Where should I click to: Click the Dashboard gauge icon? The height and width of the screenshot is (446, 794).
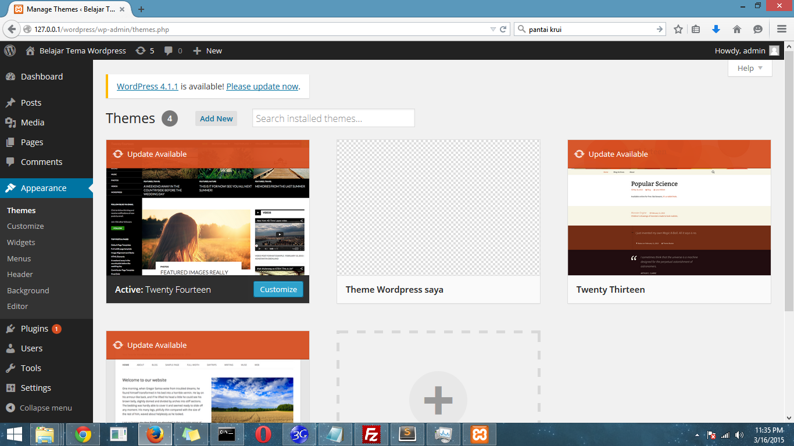(10, 77)
